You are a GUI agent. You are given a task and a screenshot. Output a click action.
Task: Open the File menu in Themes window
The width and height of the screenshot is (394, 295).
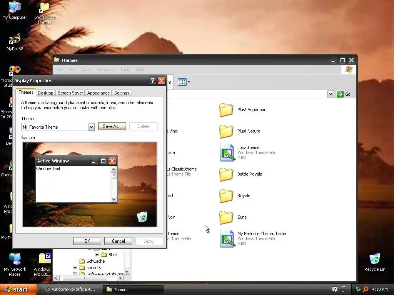60,70
